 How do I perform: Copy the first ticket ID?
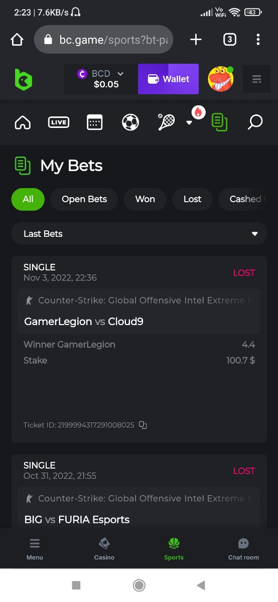click(x=143, y=425)
